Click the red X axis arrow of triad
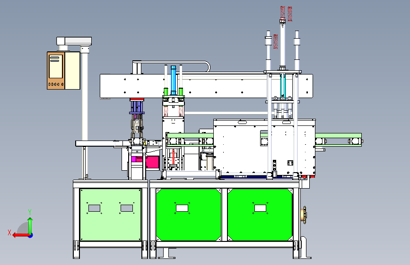Image resolution: width=410 pixels, height=265 pixels. pos(20,235)
